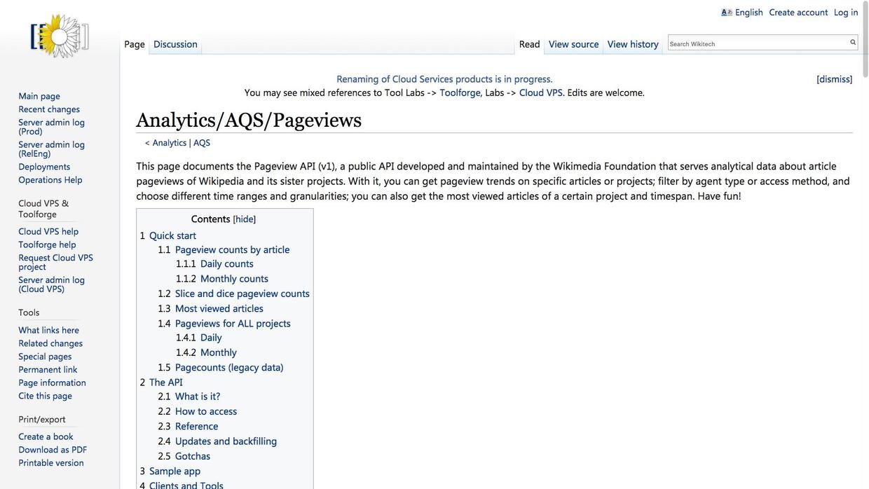Open the Discussion tab
Viewport: 869px width, 489px height.
pos(175,44)
